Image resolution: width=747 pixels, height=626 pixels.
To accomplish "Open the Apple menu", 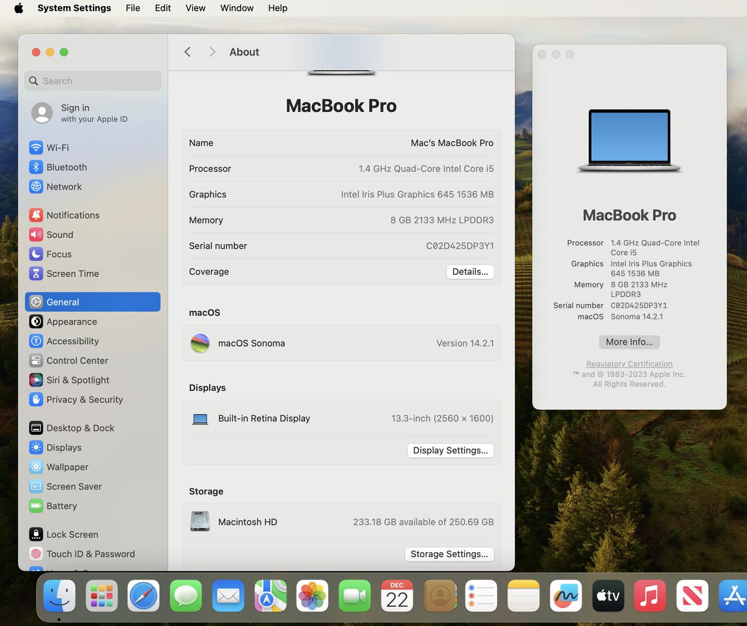I will point(19,8).
